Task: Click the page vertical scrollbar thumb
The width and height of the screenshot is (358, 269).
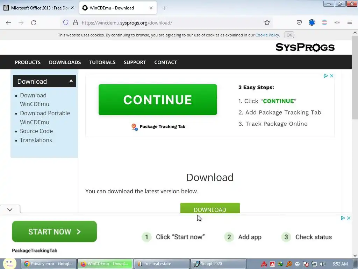Action: [355, 77]
